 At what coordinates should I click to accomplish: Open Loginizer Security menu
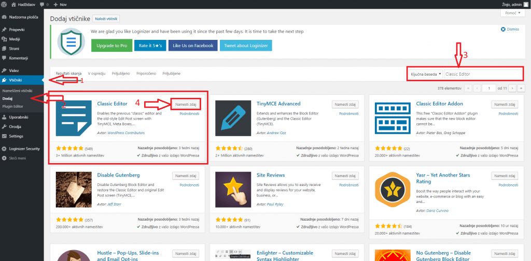[x=22, y=149]
